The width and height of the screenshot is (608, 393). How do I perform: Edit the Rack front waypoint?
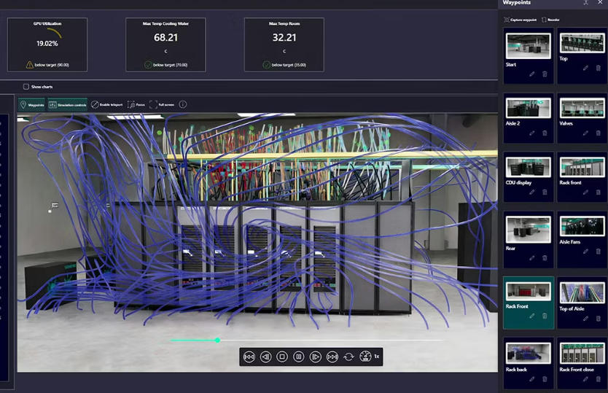pyautogui.click(x=585, y=192)
